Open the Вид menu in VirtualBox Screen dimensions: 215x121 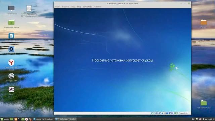pos(73,7)
